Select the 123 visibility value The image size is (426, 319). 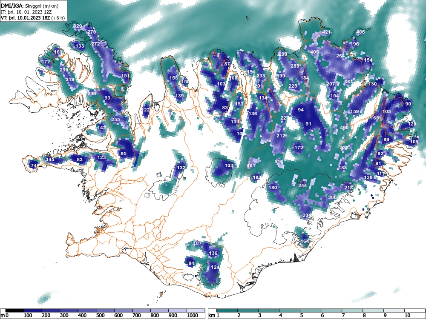[x=101, y=157]
